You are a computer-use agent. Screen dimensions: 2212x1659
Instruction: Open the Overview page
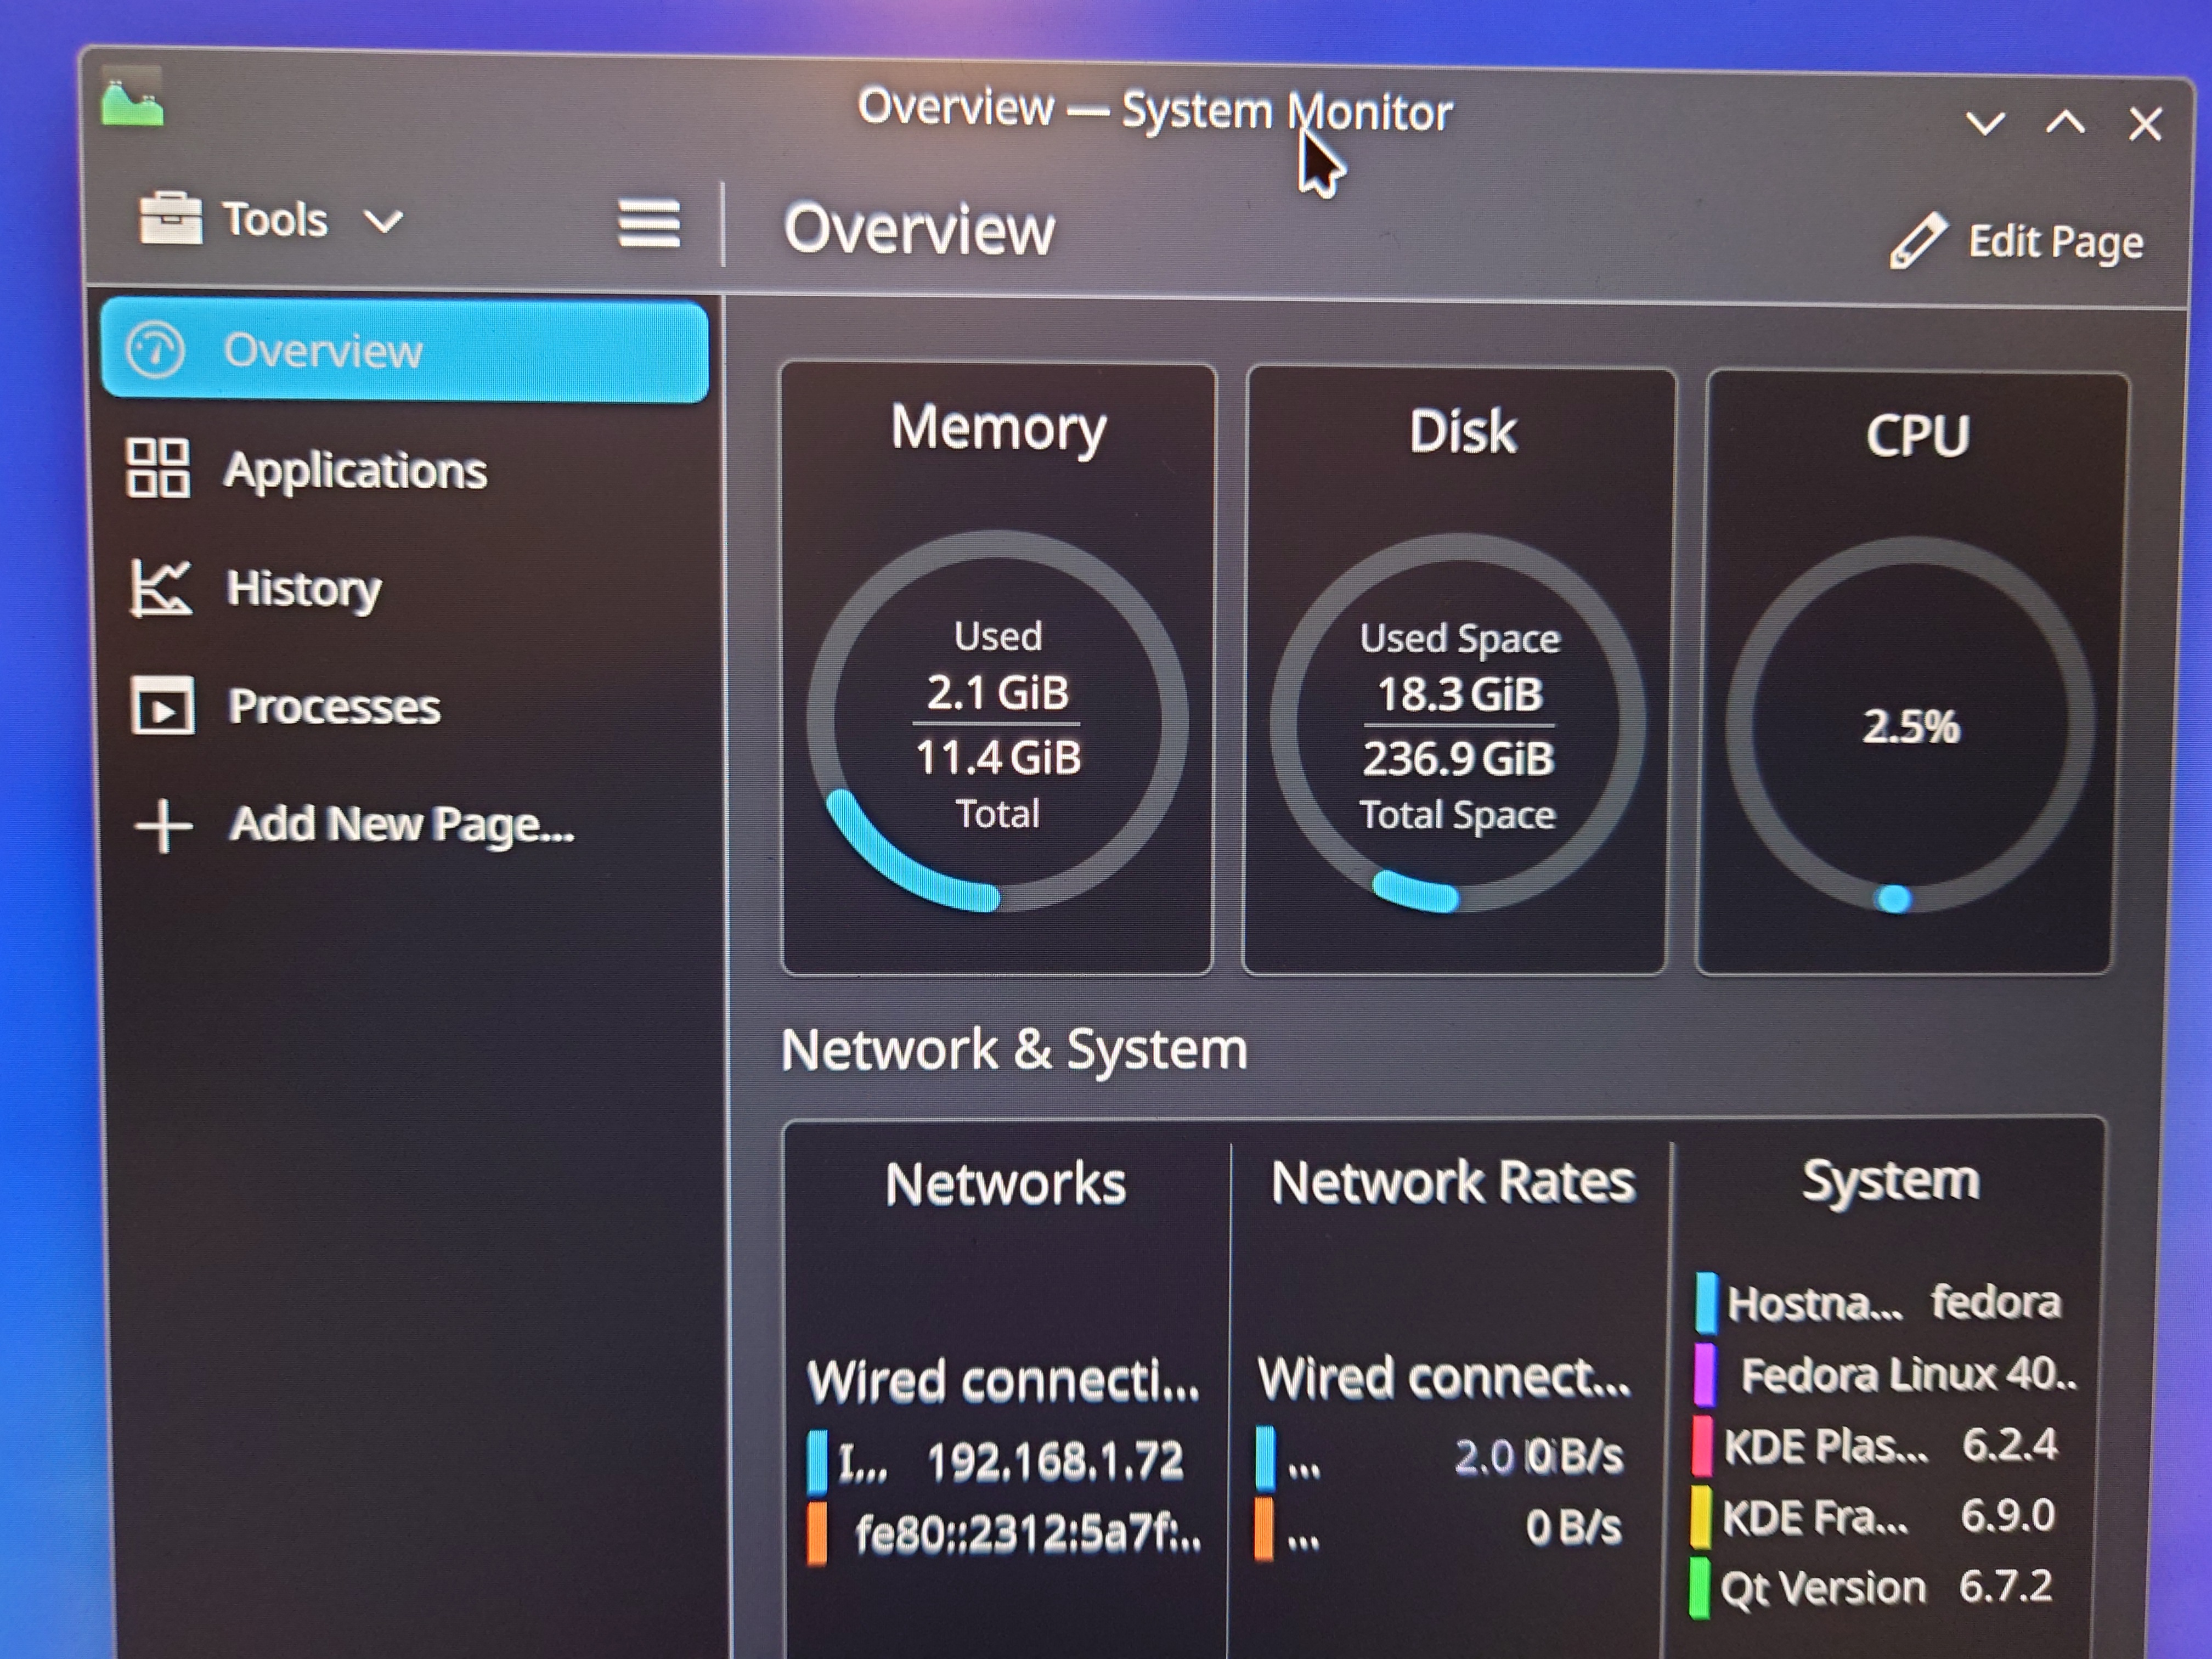coord(405,351)
